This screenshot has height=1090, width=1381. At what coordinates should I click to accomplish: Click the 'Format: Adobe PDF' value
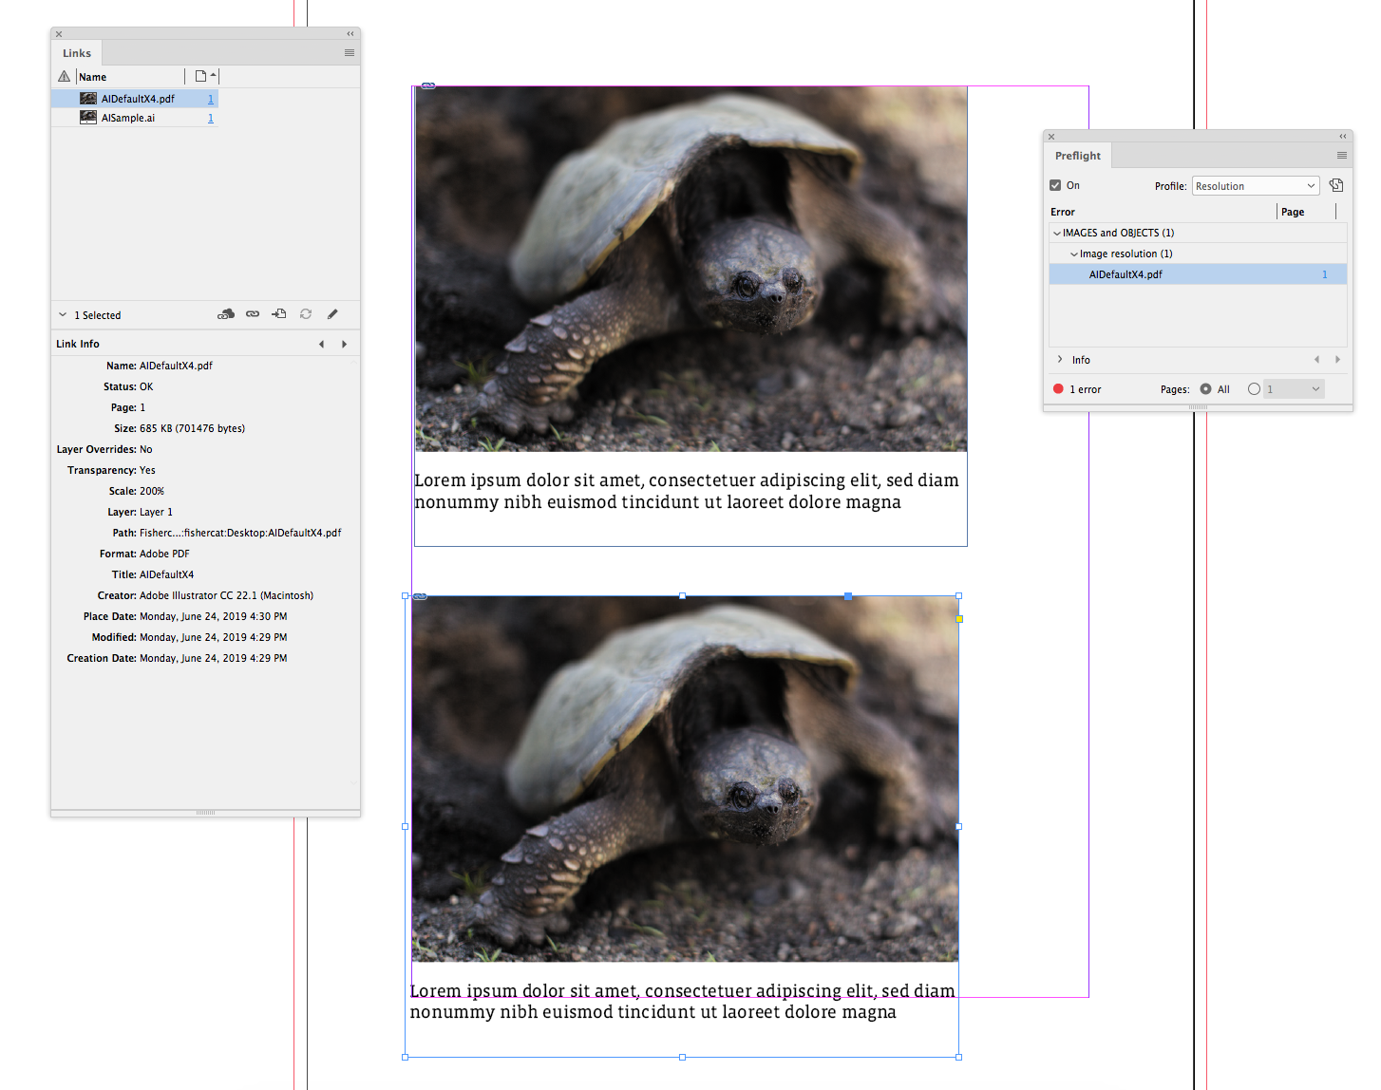point(164,554)
